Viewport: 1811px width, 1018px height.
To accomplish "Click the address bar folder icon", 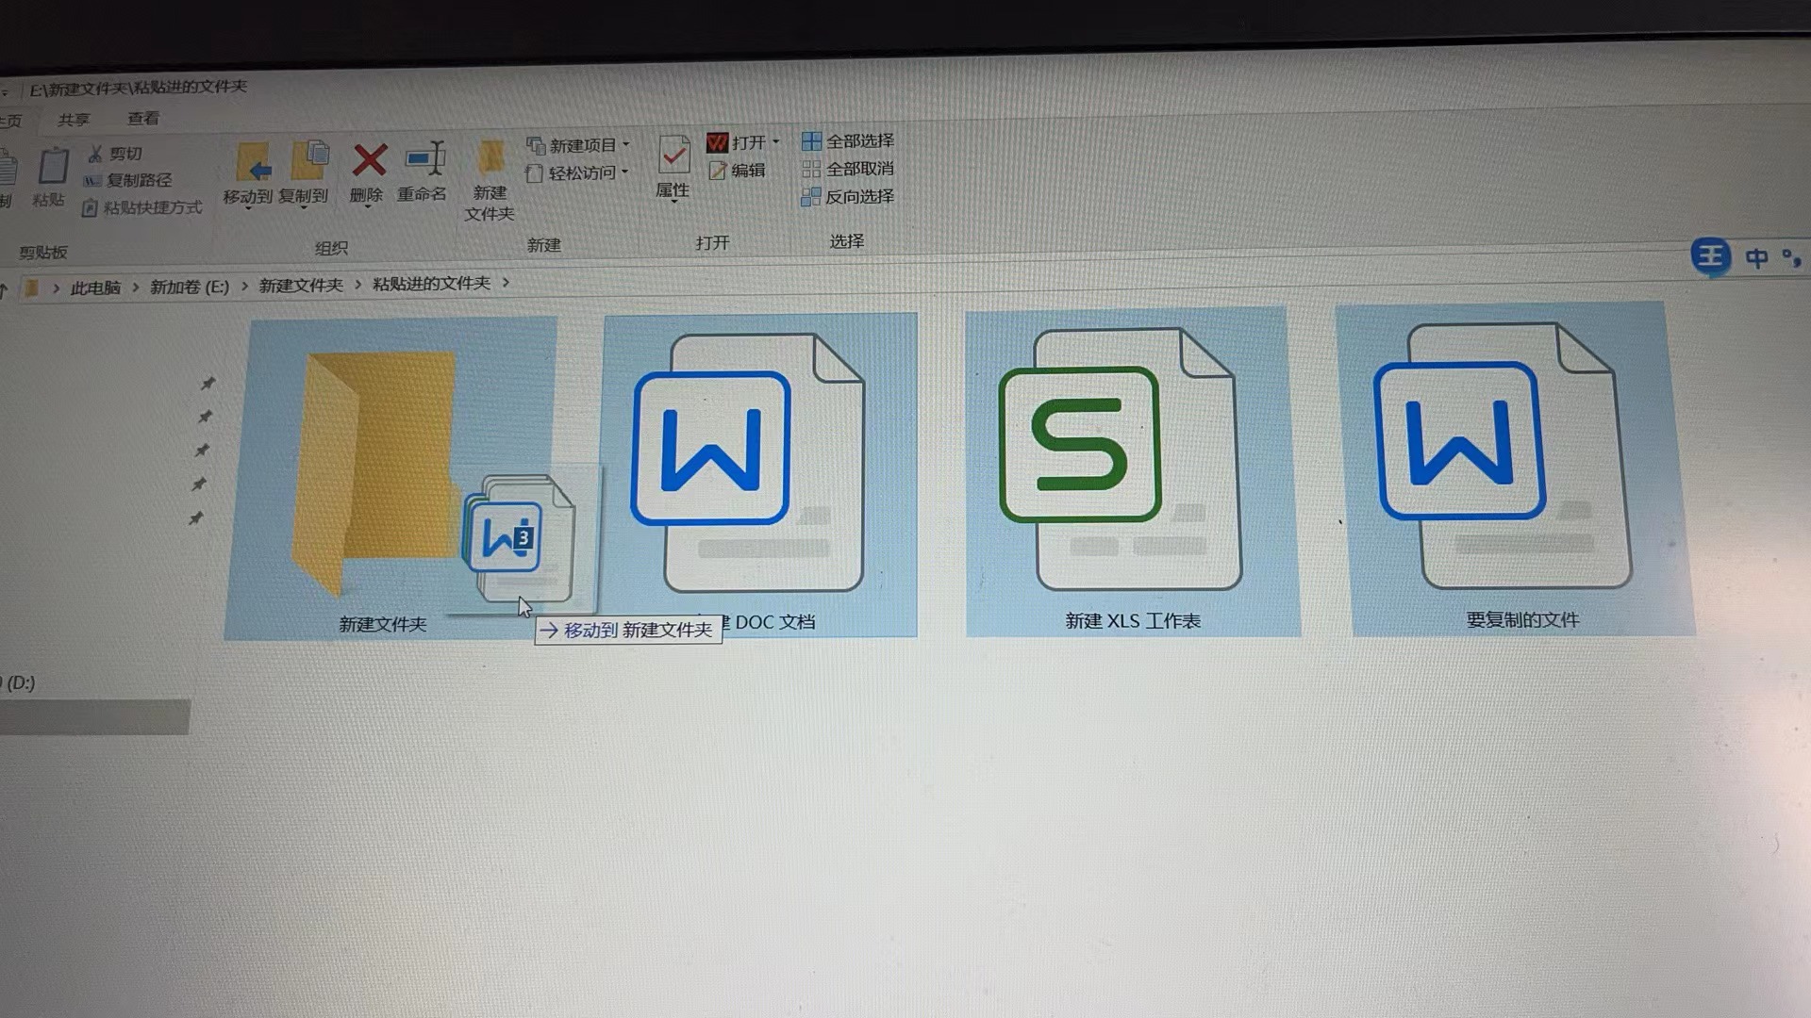I will (31, 287).
